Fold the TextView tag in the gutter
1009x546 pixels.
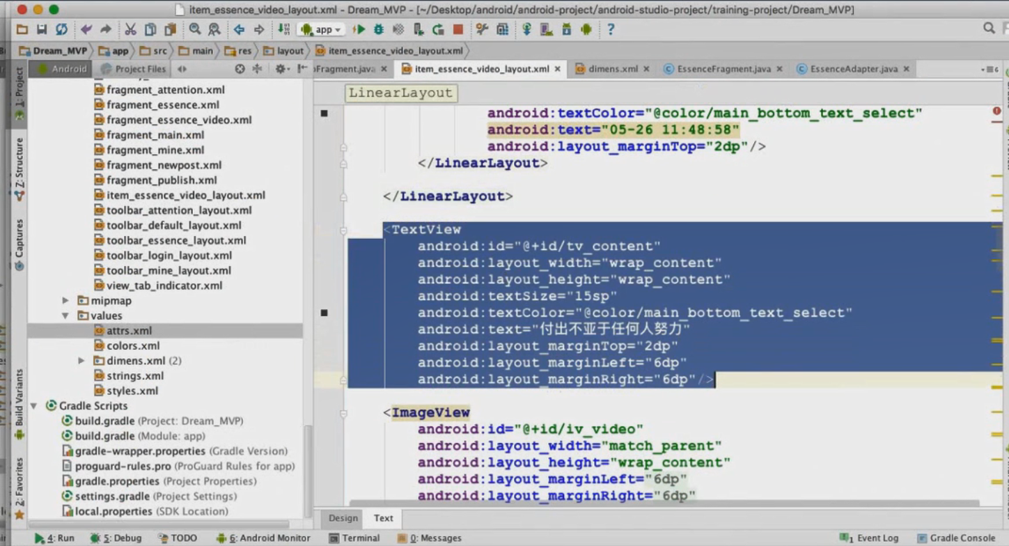click(343, 231)
